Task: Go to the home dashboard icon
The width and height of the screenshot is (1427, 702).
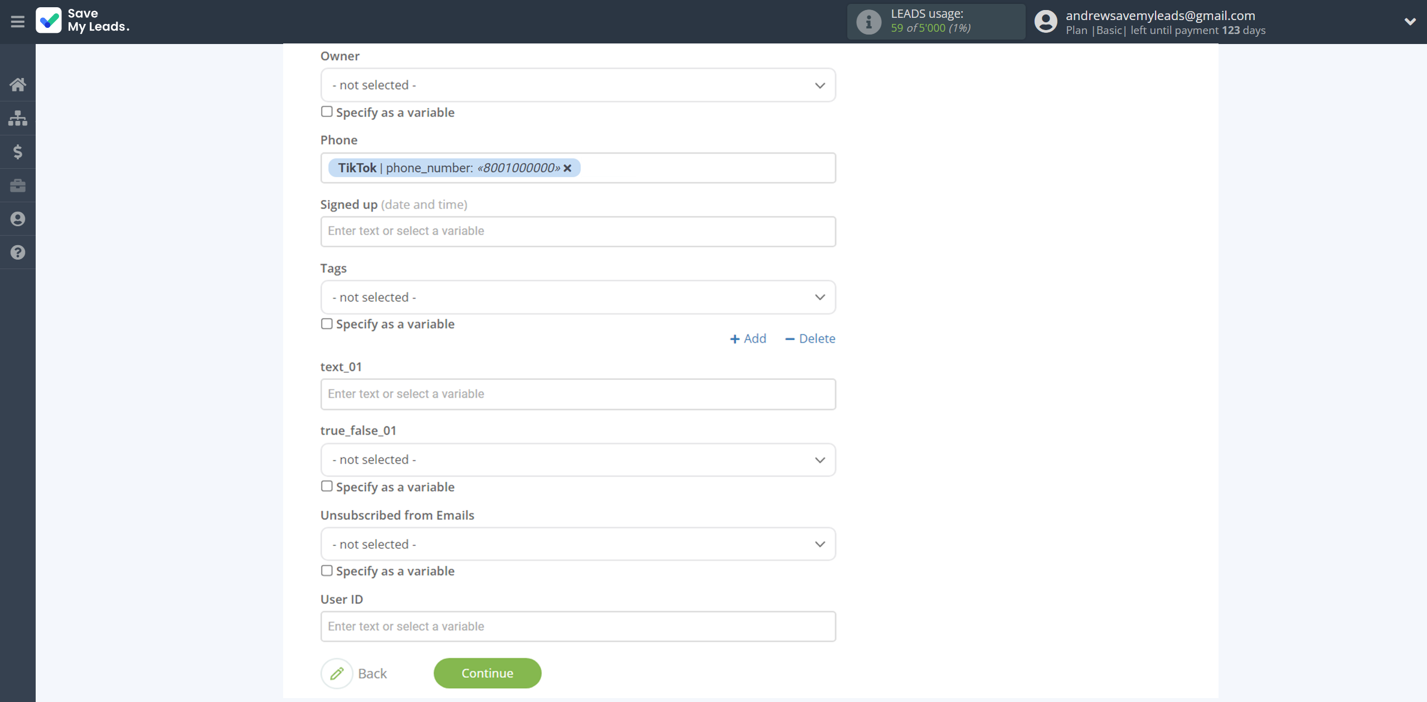Action: point(17,85)
